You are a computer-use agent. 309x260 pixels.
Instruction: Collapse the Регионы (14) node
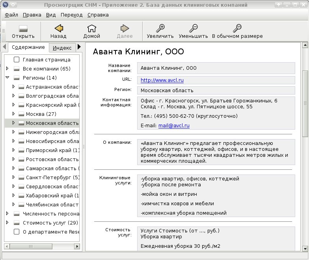7,78
